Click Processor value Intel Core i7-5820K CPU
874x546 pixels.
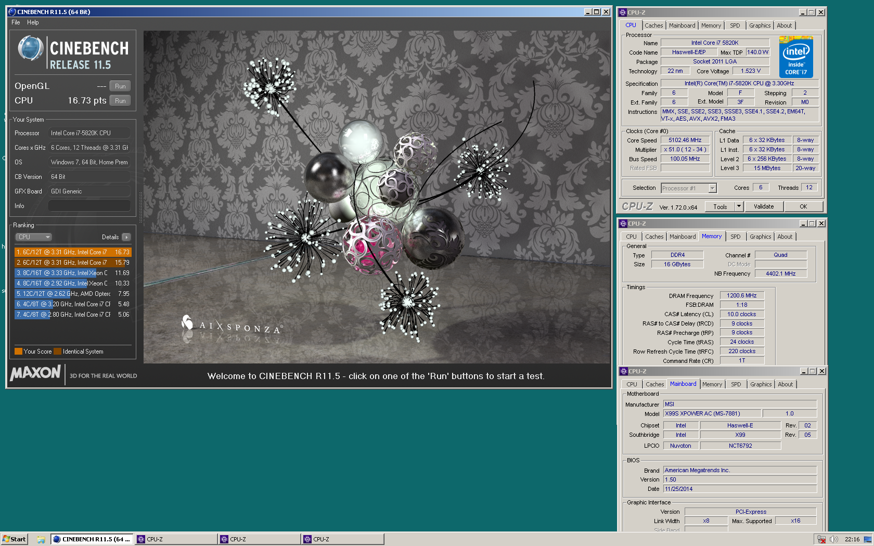point(89,133)
